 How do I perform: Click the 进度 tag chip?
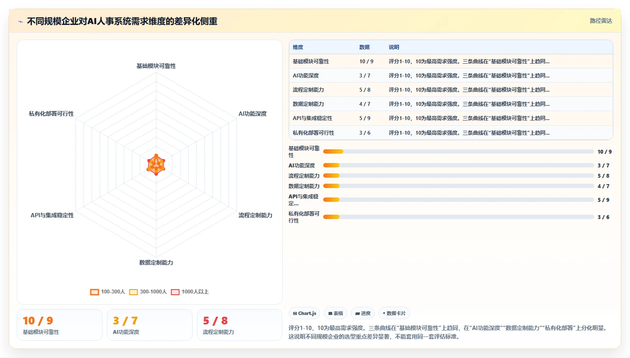pyautogui.click(x=363, y=313)
